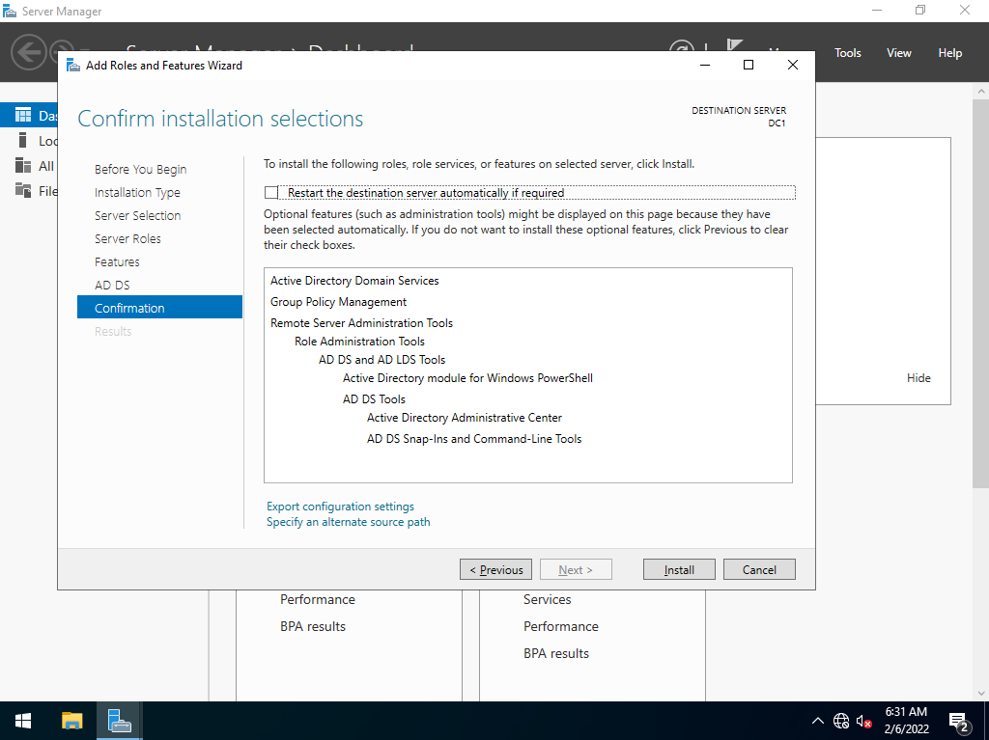This screenshot has width=989, height=740.
Task: Tick Restart the destination server automatically checkbox
Action: click(271, 192)
